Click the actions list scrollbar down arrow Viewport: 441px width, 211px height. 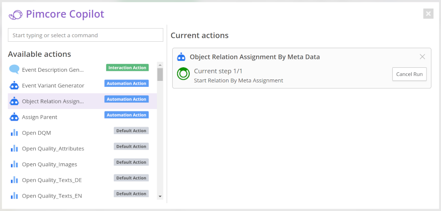(160, 196)
